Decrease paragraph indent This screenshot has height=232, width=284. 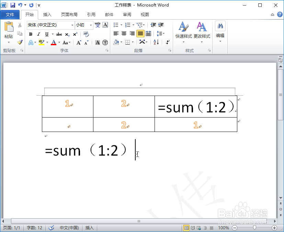click(153, 25)
